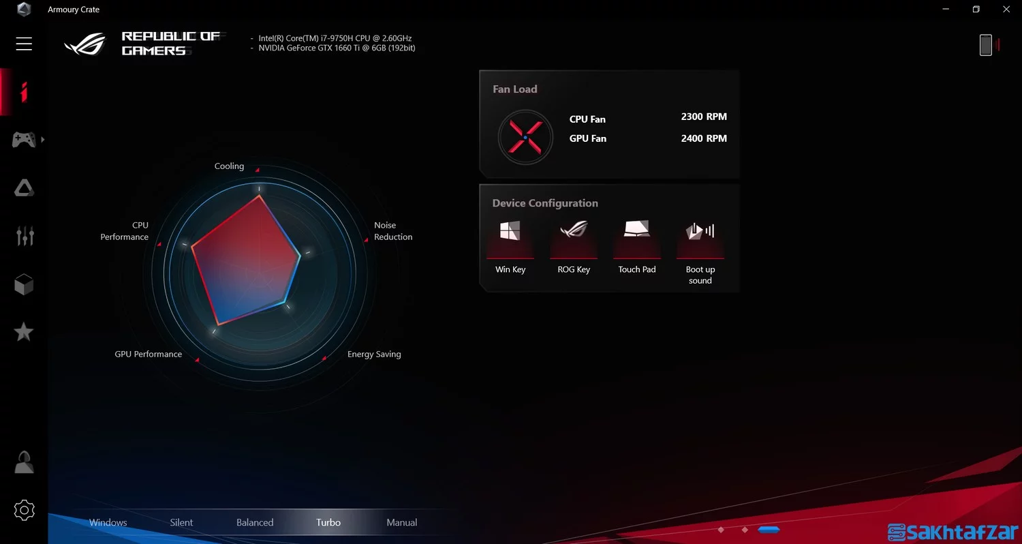Open the Aura Sync triangle icon in sidebar
The height and width of the screenshot is (544, 1022).
(x=24, y=187)
